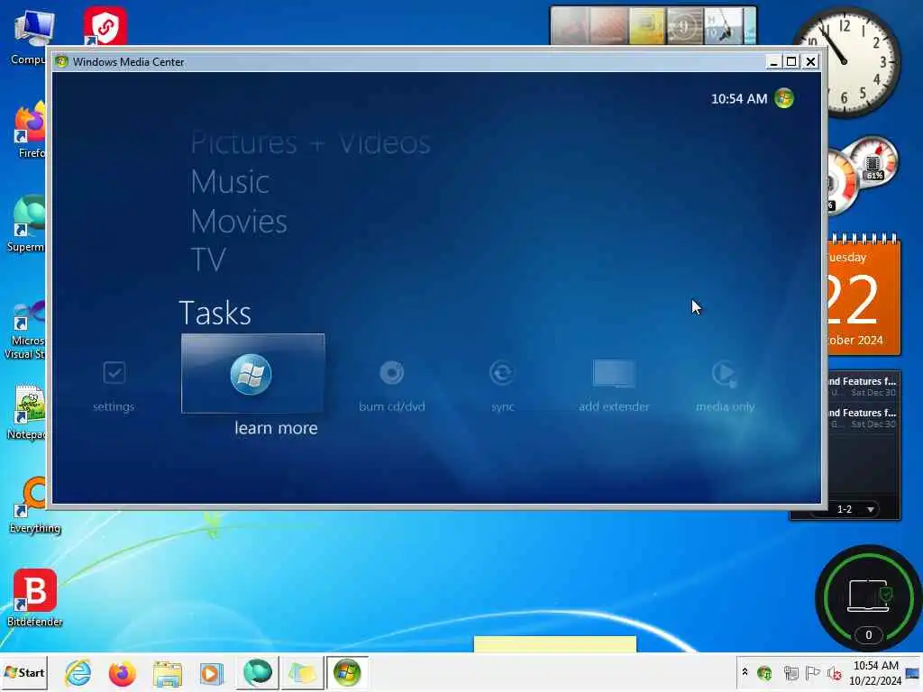Click the taskbar clock showing 10/22/2024
Viewport: 923px width, 692px height.
[x=875, y=672]
